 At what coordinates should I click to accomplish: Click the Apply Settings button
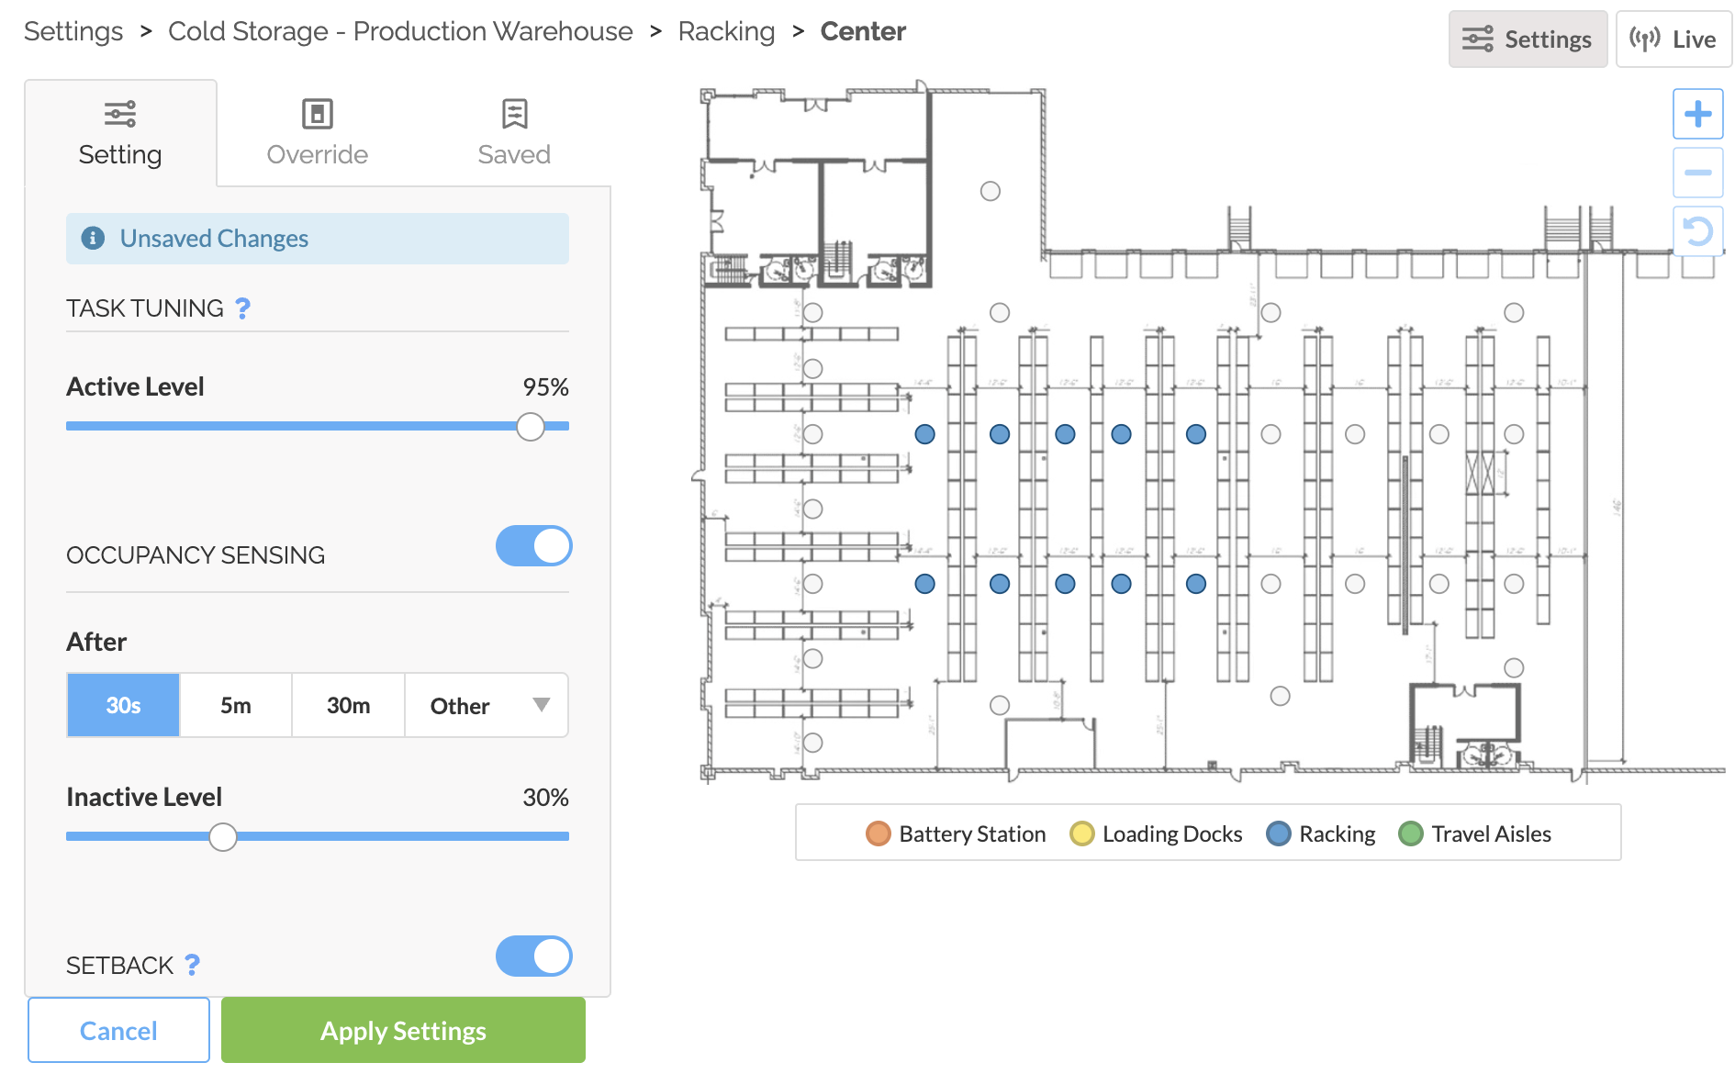pos(403,1030)
